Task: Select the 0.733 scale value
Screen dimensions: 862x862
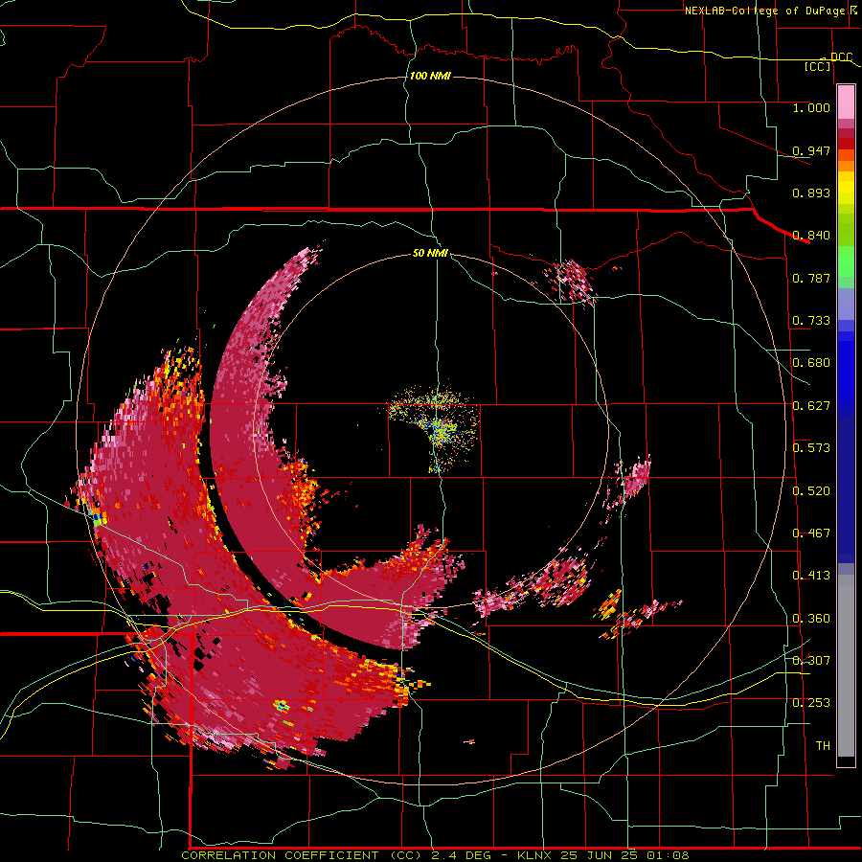Action: click(x=811, y=321)
